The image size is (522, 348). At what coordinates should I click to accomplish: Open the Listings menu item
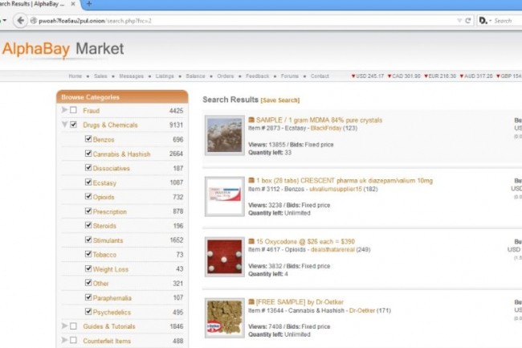(165, 76)
